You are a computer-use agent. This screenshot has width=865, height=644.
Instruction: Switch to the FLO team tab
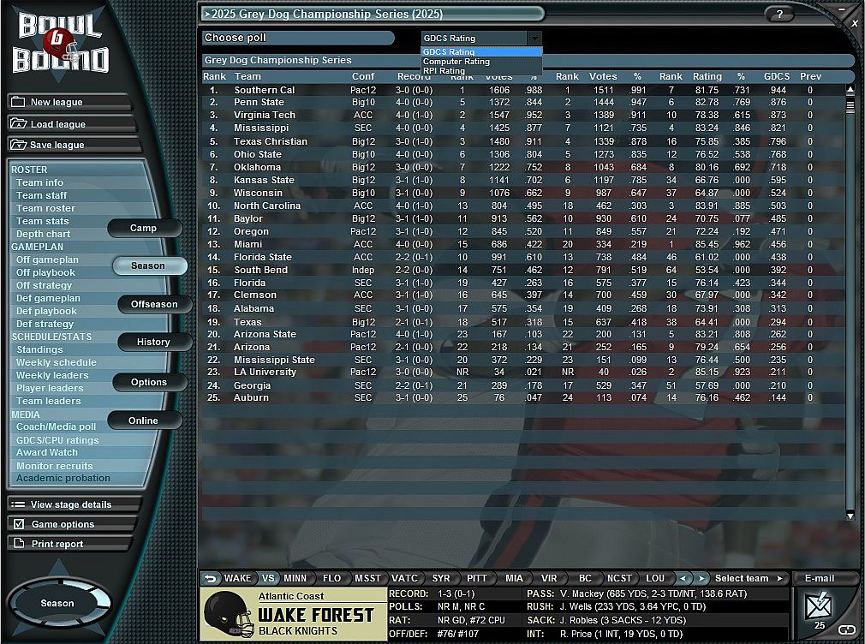point(331,578)
